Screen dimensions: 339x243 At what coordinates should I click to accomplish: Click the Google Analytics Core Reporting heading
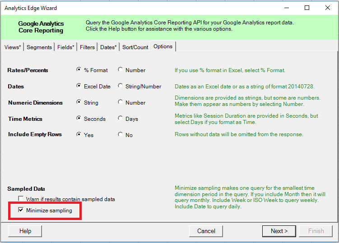pyautogui.click(x=41, y=27)
